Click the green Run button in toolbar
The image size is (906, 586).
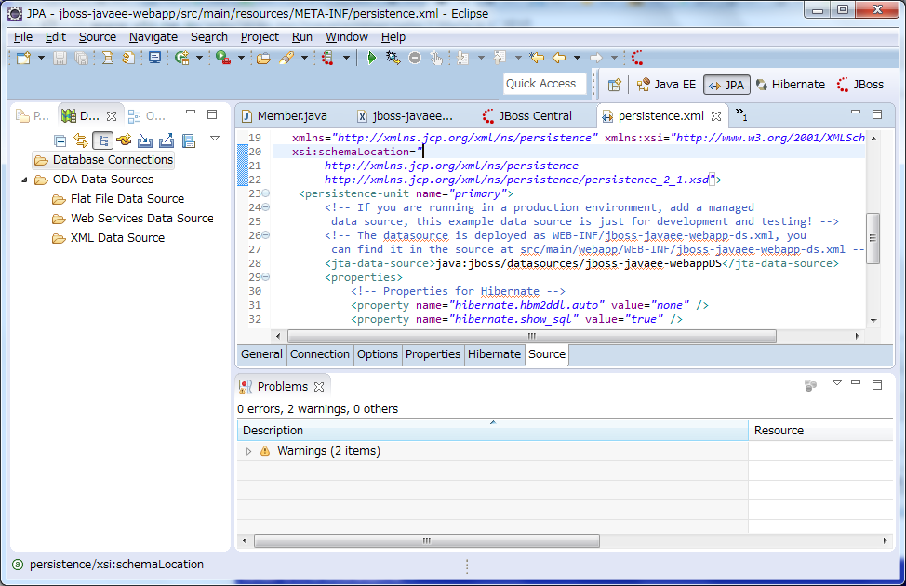371,58
